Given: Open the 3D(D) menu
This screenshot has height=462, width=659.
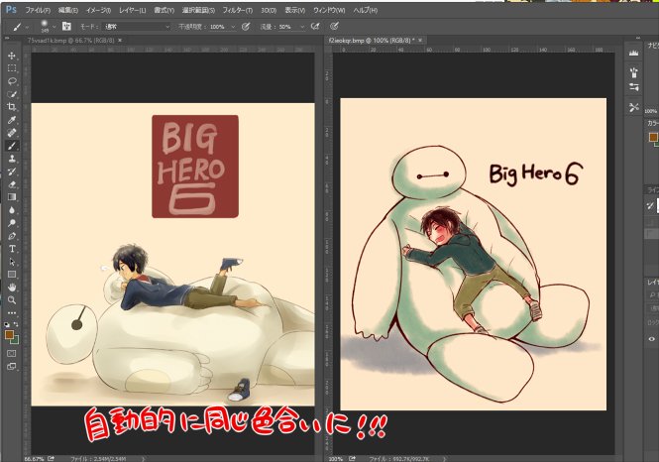Looking at the screenshot, I should 269,10.
